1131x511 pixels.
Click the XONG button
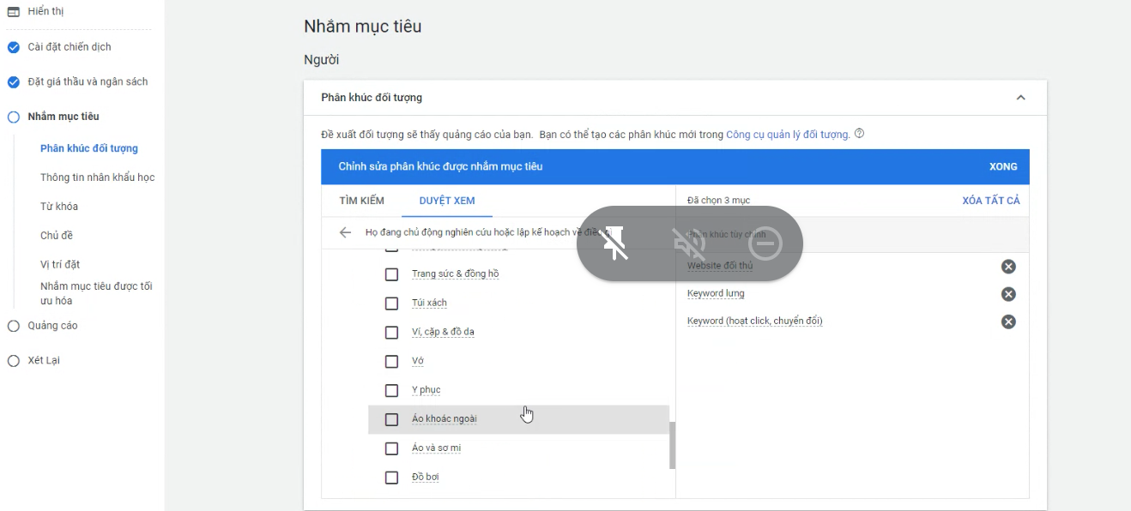[1003, 166]
